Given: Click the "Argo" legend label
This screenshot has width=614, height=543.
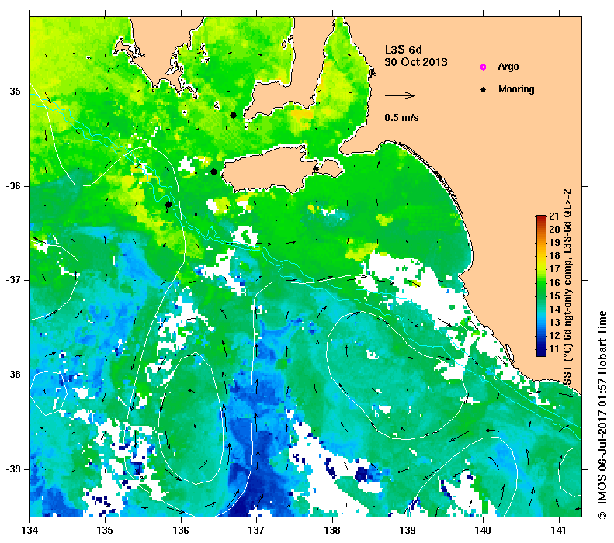Looking at the screenshot, I should point(508,67).
